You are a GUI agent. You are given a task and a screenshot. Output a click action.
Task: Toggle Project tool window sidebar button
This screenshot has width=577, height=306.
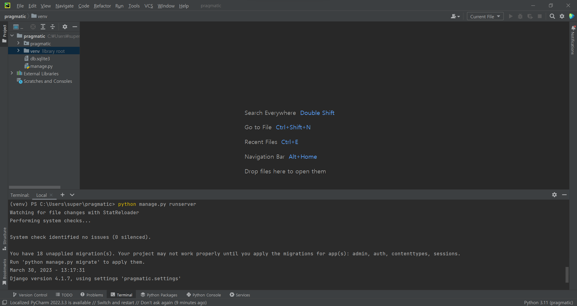coord(4,33)
